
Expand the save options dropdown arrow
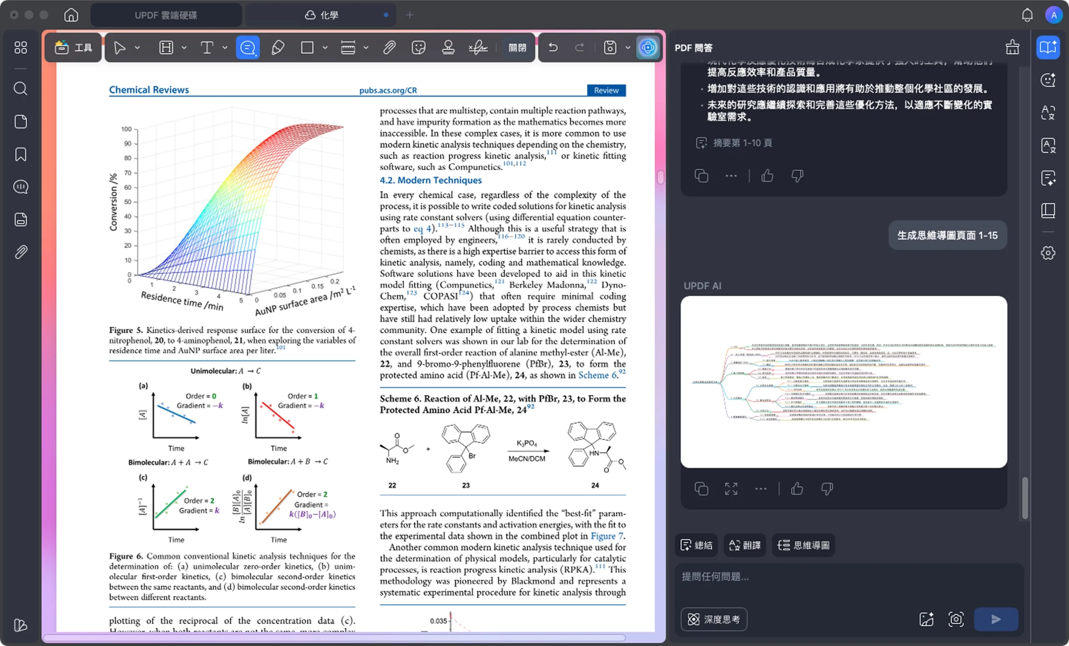(x=627, y=47)
